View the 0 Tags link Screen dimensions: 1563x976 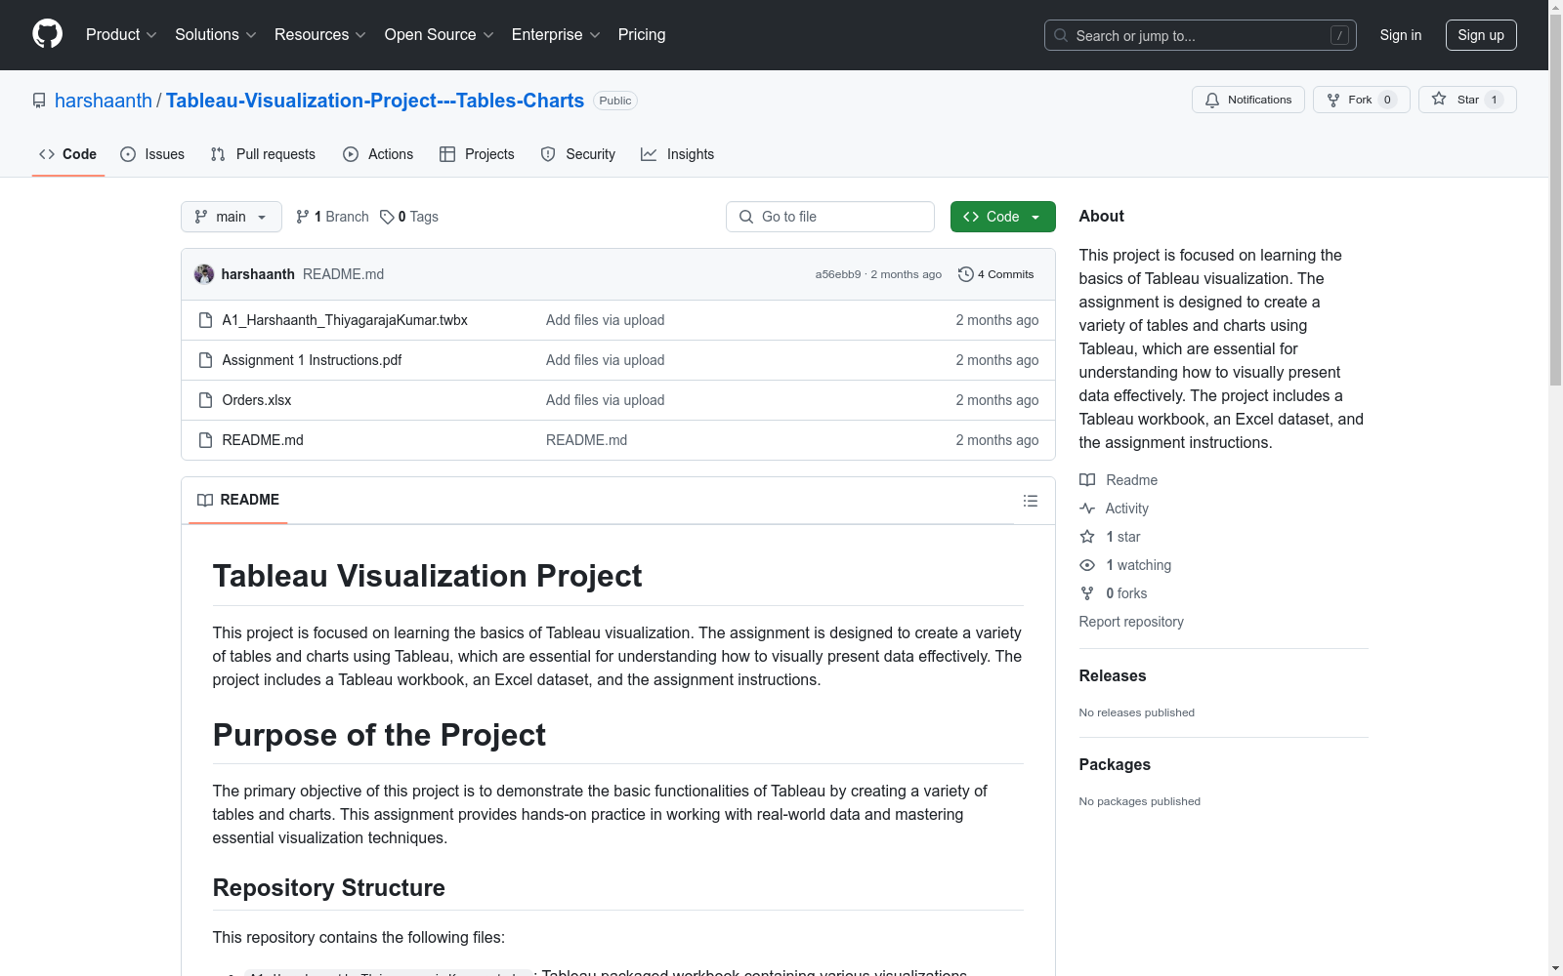coord(409,217)
